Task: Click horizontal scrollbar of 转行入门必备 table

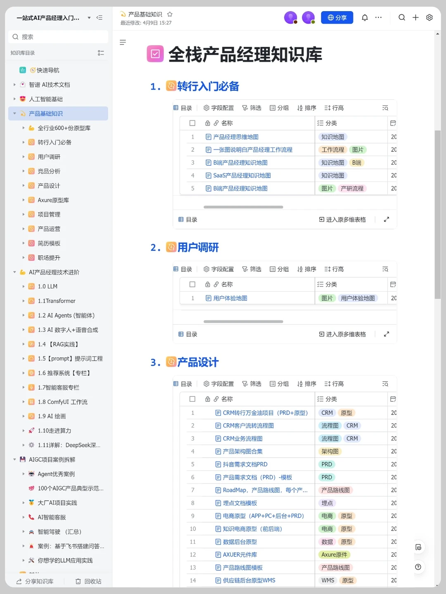Action: 243,207
